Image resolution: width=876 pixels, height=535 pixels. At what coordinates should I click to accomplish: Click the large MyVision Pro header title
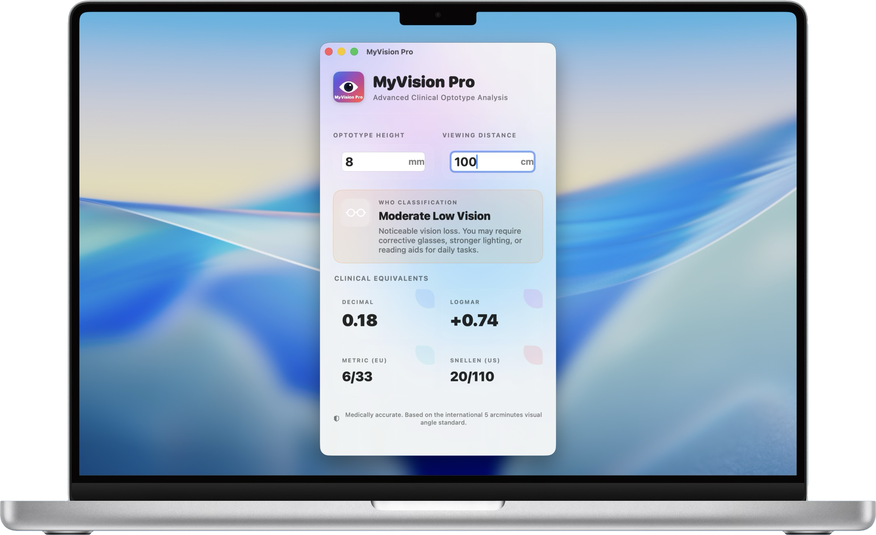(x=424, y=82)
